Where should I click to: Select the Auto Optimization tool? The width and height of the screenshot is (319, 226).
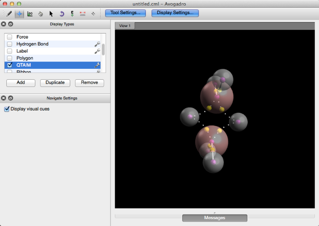[72, 14]
